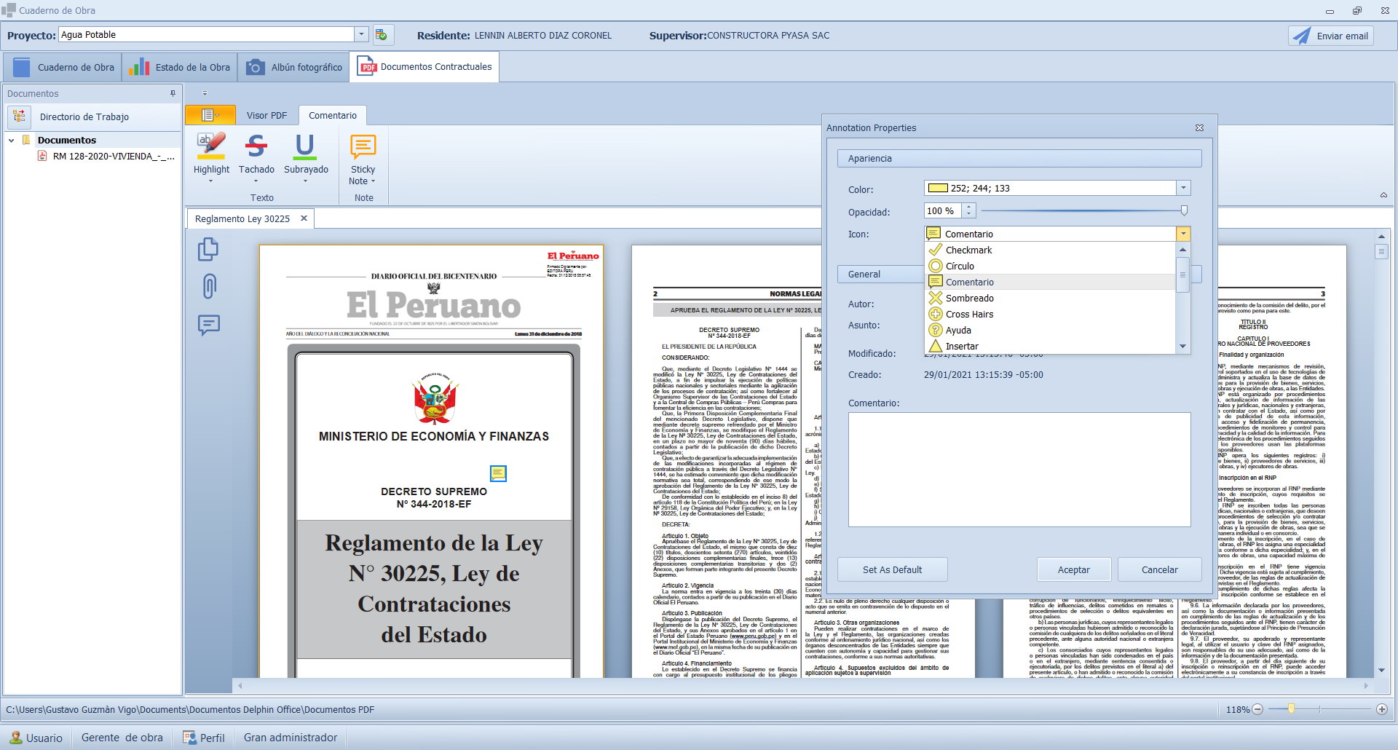Click the sticky note annotation on page
The height and width of the screenshot is (750, 1398).
498,473
